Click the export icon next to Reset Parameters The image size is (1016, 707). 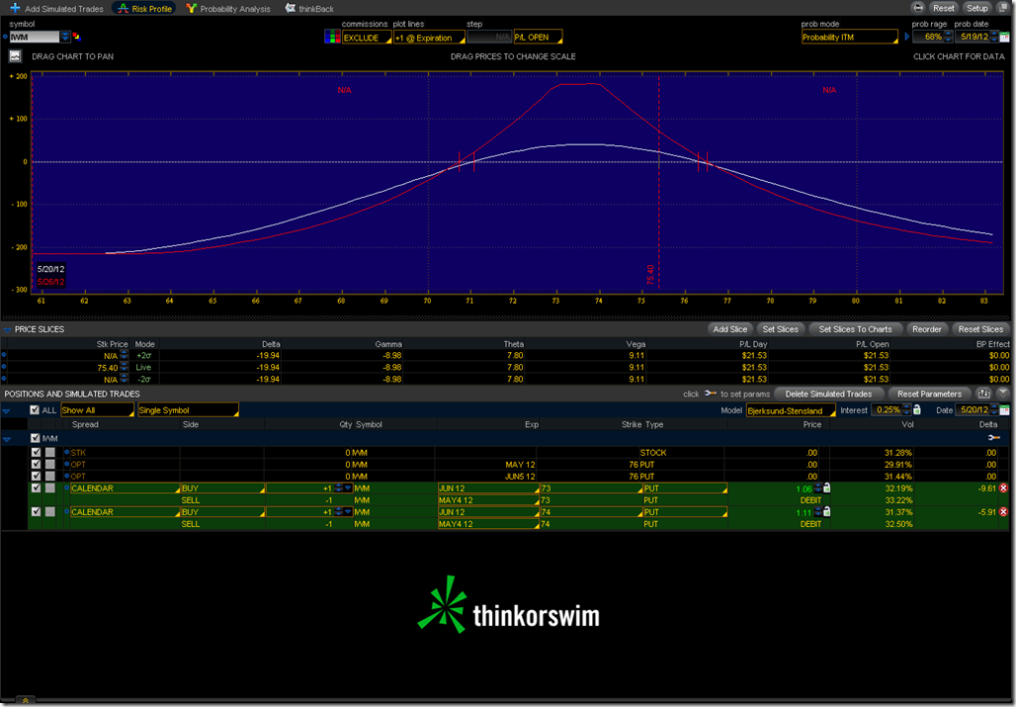click(x=983, y=394)
